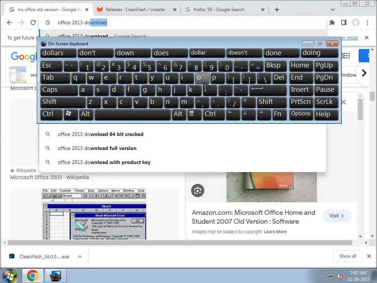377x283 pixels.
Task: Open Help on the On-Screen Keyboard
Action: [x=326, y=115]
